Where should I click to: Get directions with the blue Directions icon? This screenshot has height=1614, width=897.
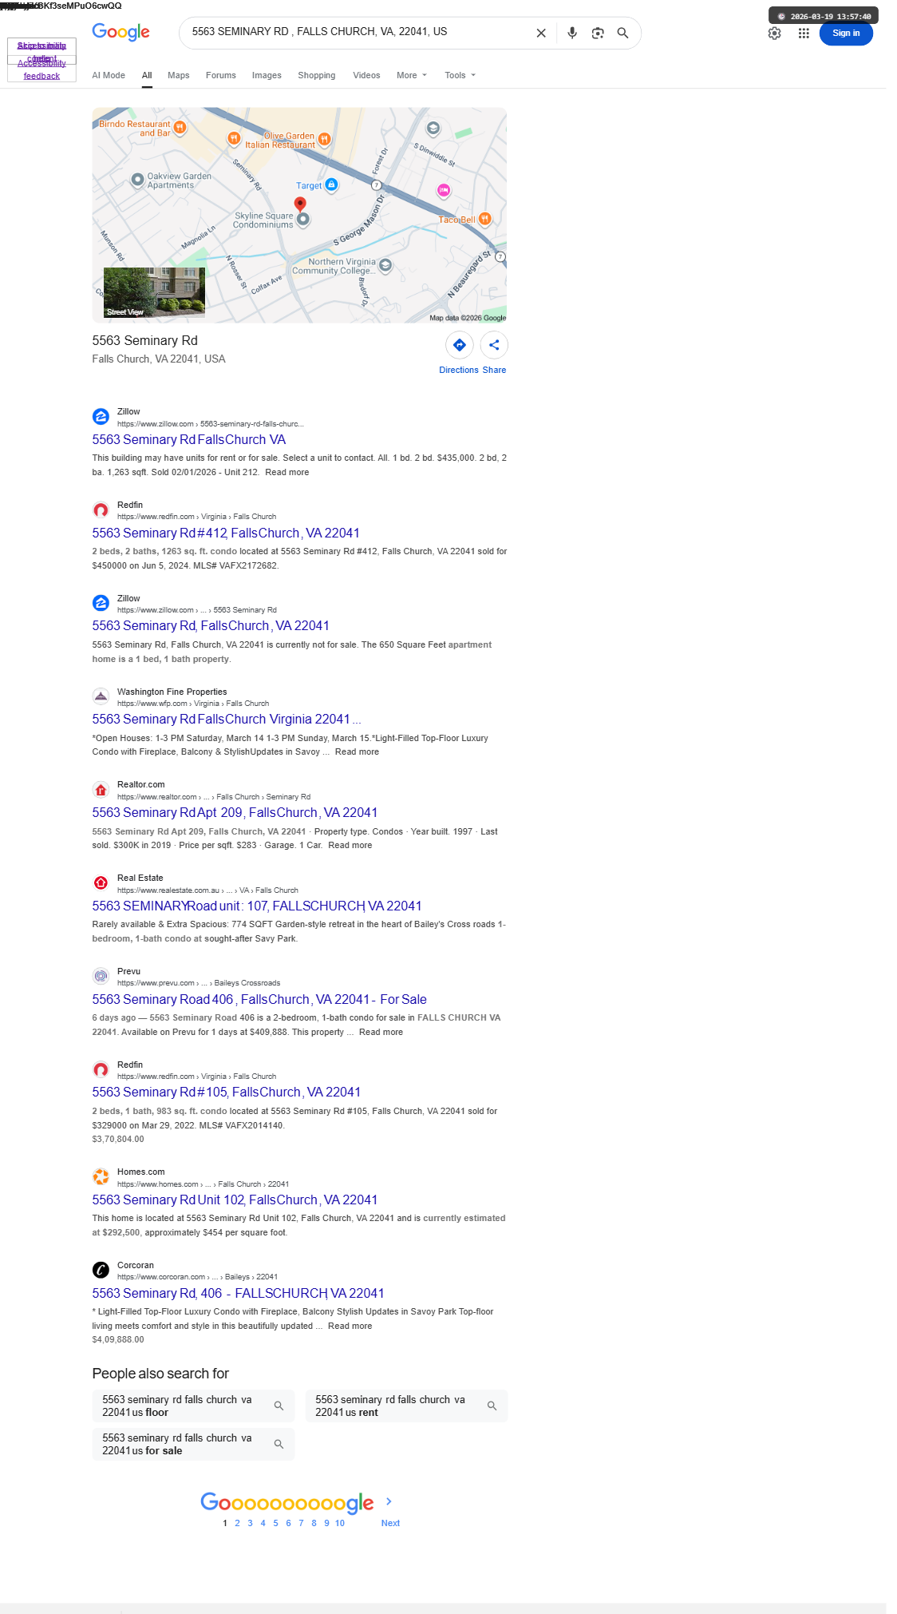(460, 345)
